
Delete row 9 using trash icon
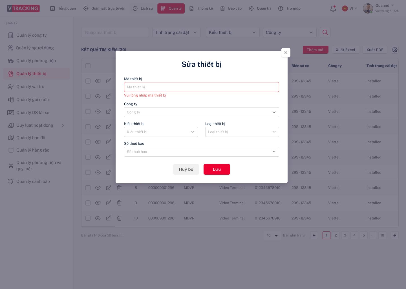pyautogui.click(x=119, y=203)
